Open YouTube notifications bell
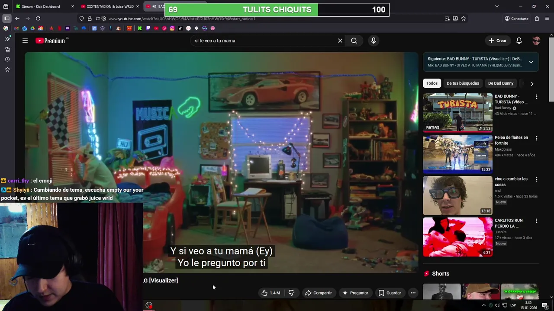The image size is (554, 311). click(x=519, y=41)
